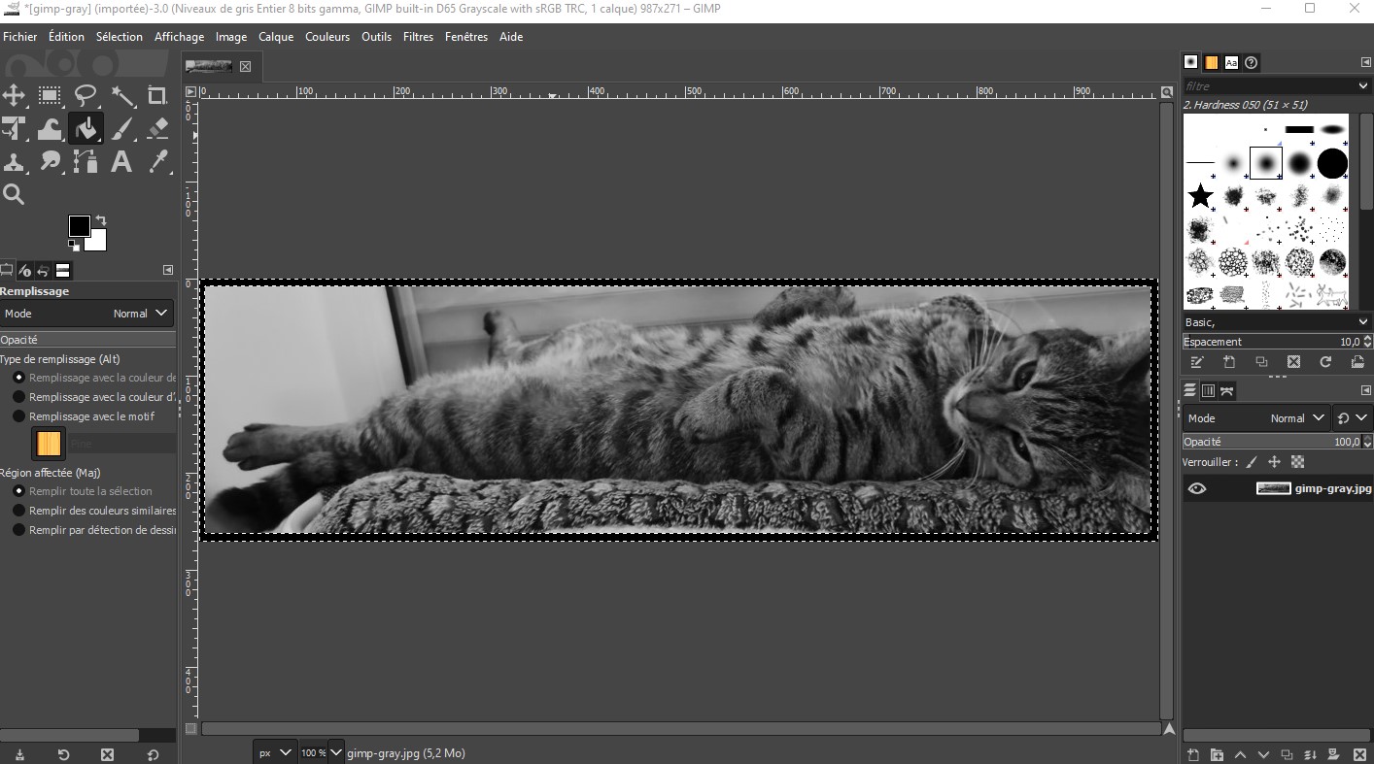Screen dimensions: 1374x764
Task: Select the Zoom magnifier tool
Action: pyautogui.click(x=14, y=194)
